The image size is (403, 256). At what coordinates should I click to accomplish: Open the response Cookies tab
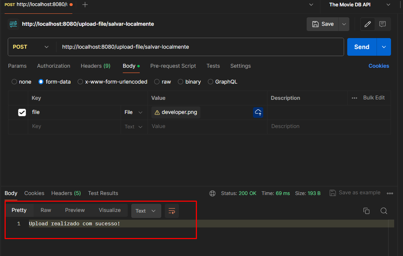coord(34,193)
